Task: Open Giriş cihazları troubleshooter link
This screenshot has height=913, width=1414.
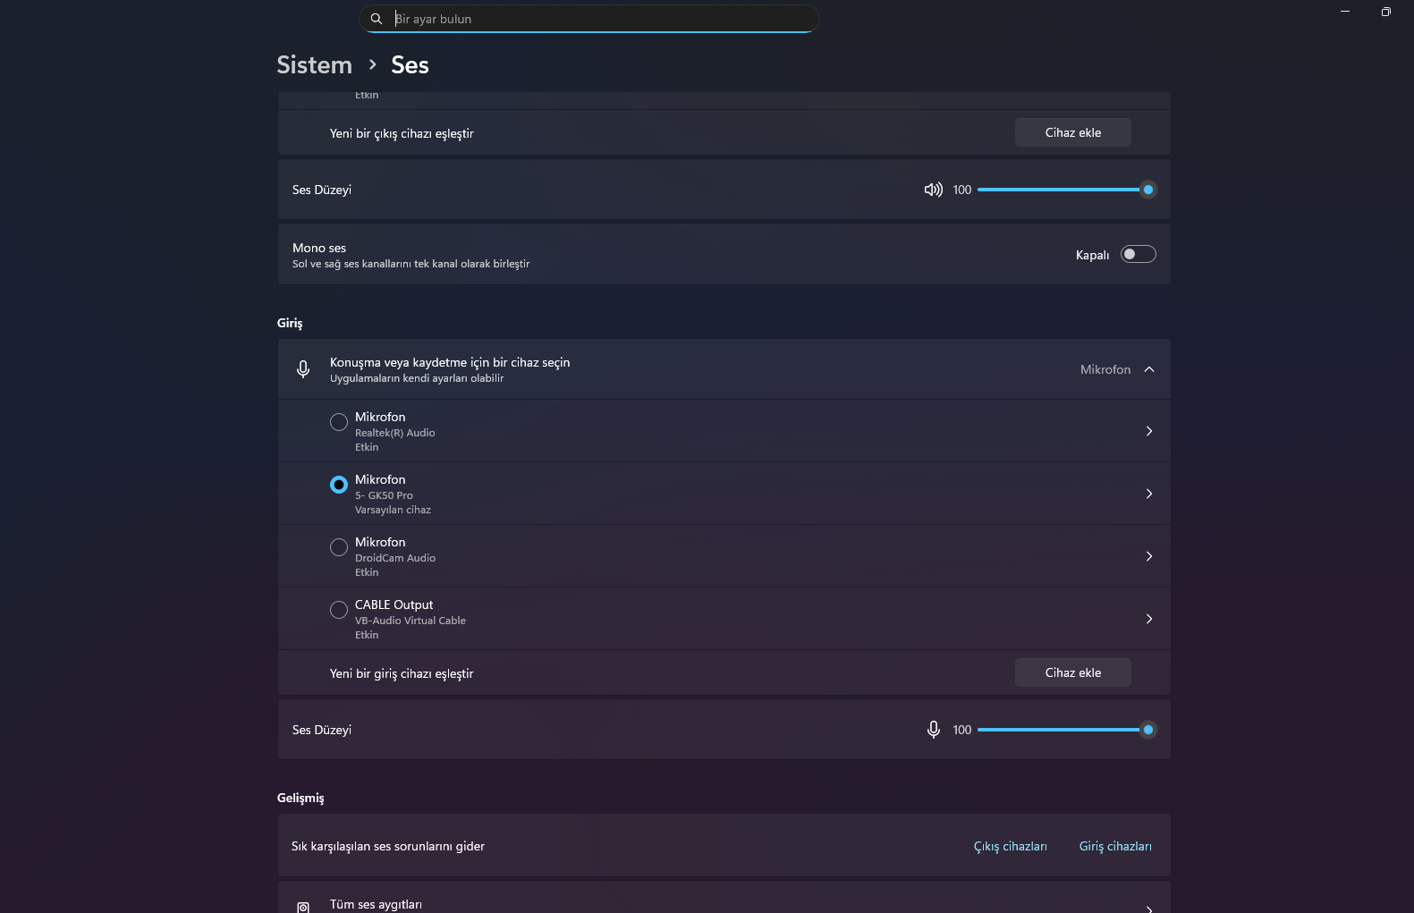Action: point(1115,846)
